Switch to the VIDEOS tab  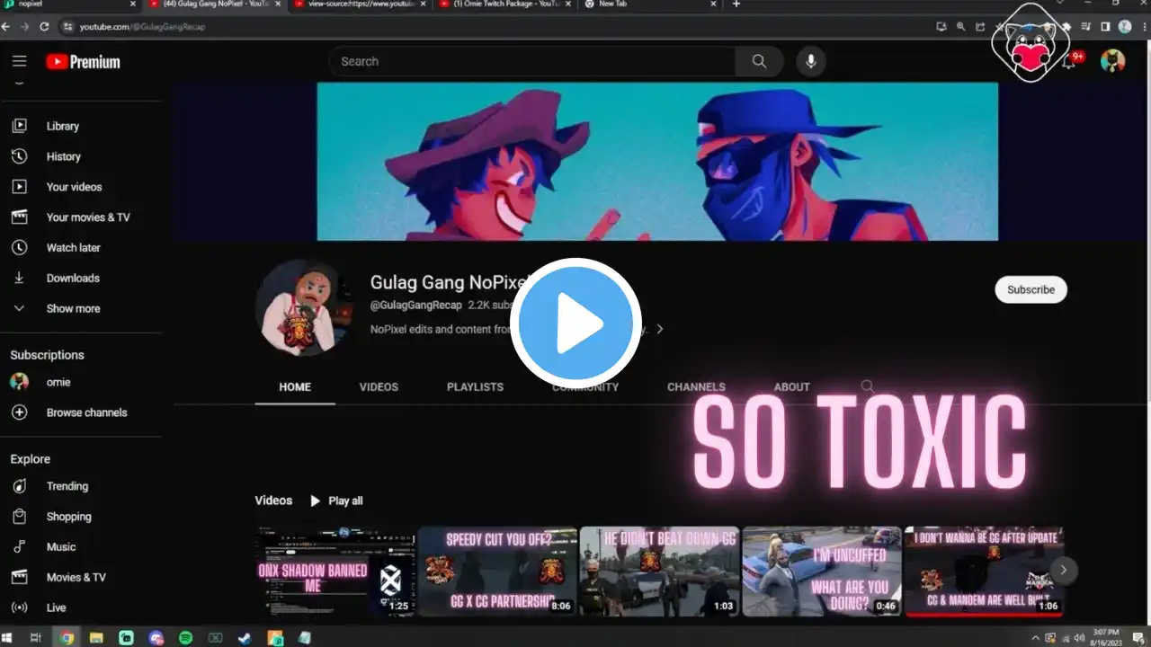tap(379, 387)
